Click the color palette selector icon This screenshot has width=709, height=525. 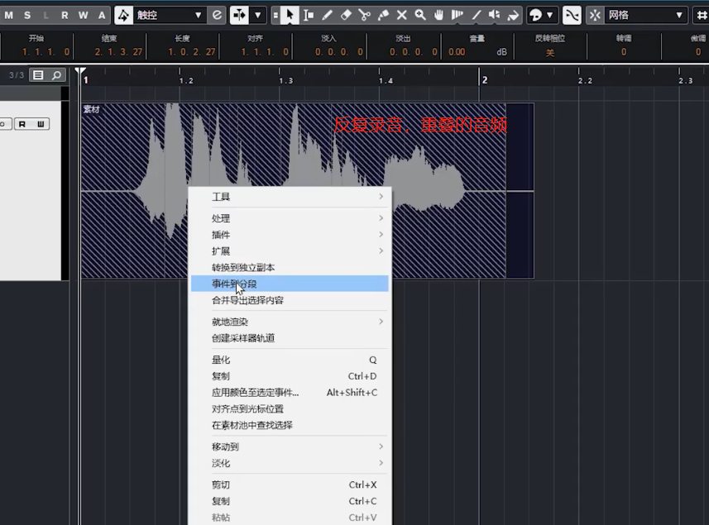536,16
